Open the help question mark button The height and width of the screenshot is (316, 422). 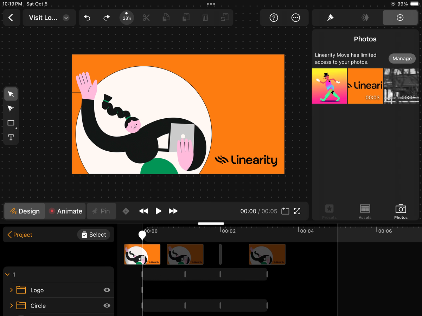(x=274, y=18)
